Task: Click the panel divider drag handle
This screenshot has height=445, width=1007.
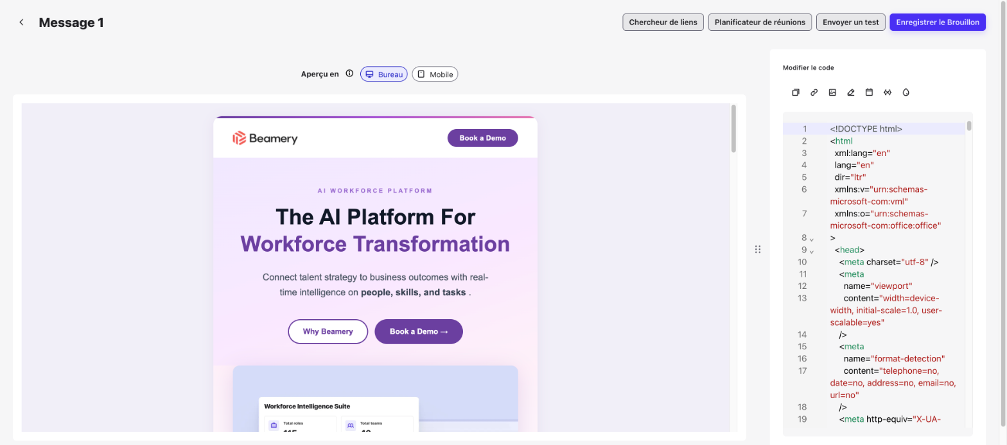Action: coord(758,249)
